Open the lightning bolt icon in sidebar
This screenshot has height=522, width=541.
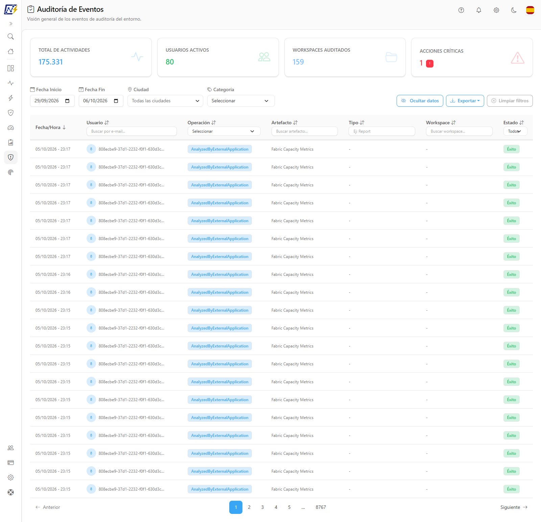point(11,98)
